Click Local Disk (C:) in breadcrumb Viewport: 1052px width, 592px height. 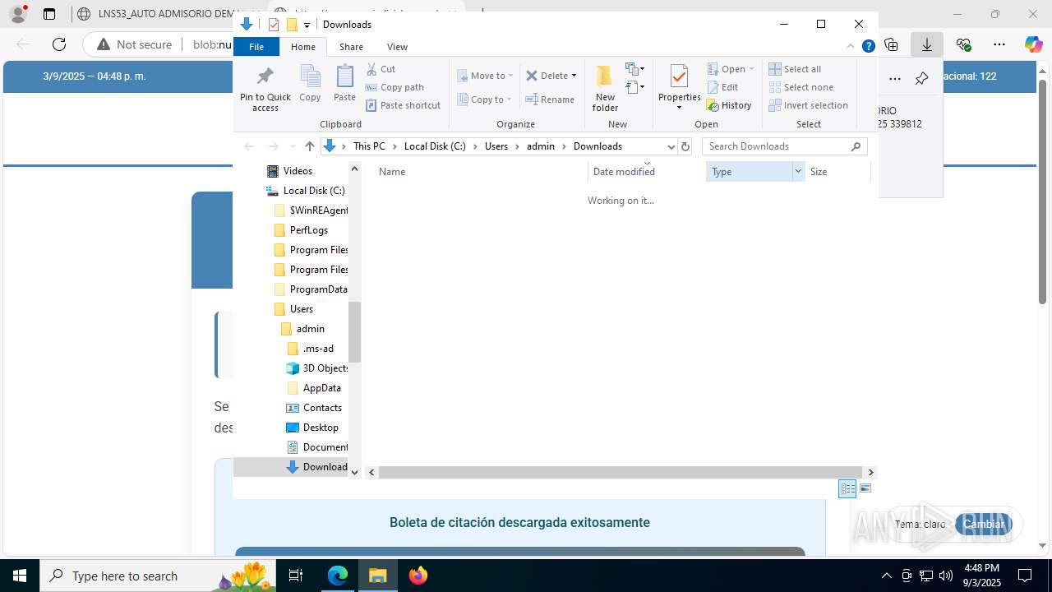tap(435, 146)
